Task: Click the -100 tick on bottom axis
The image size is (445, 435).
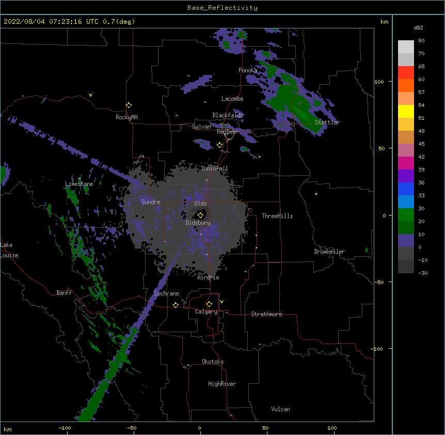Action: tap(65, 428)
